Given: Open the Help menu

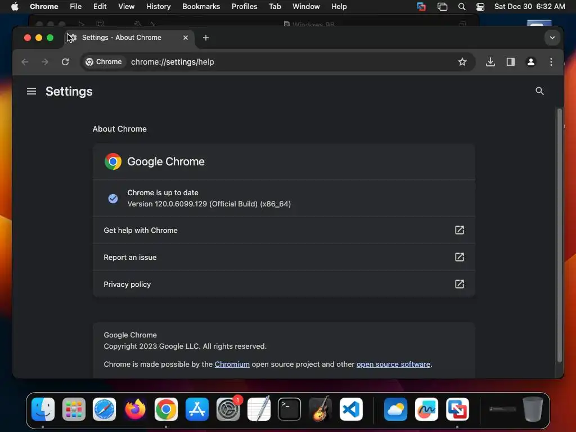Looking at the screenshot, I should point(339,7).
